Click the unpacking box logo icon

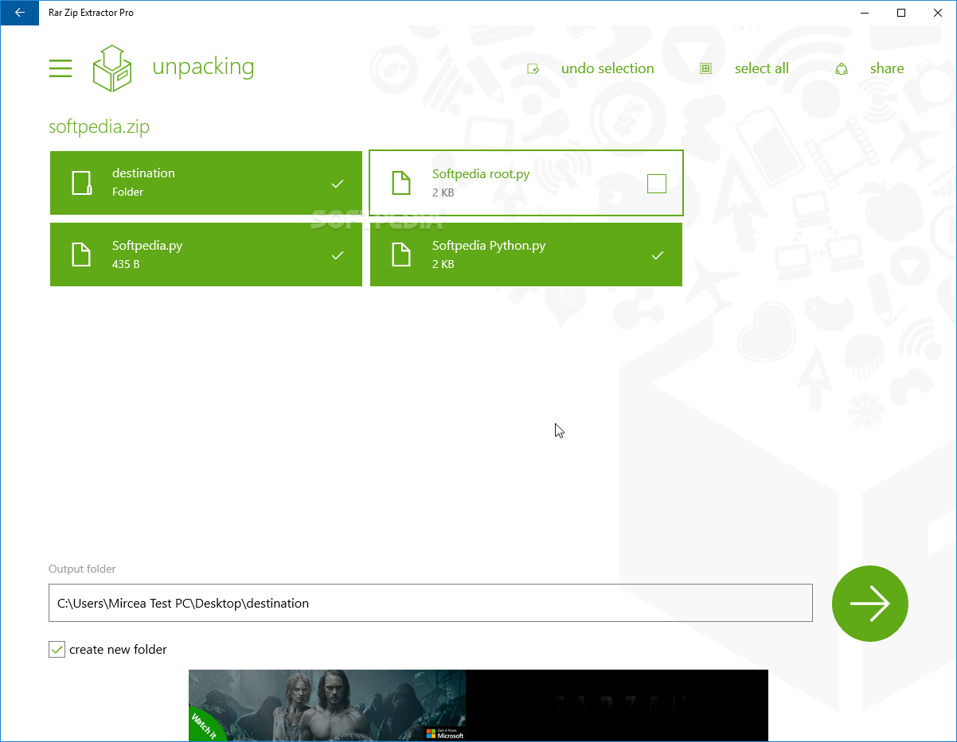coord(112,68)
